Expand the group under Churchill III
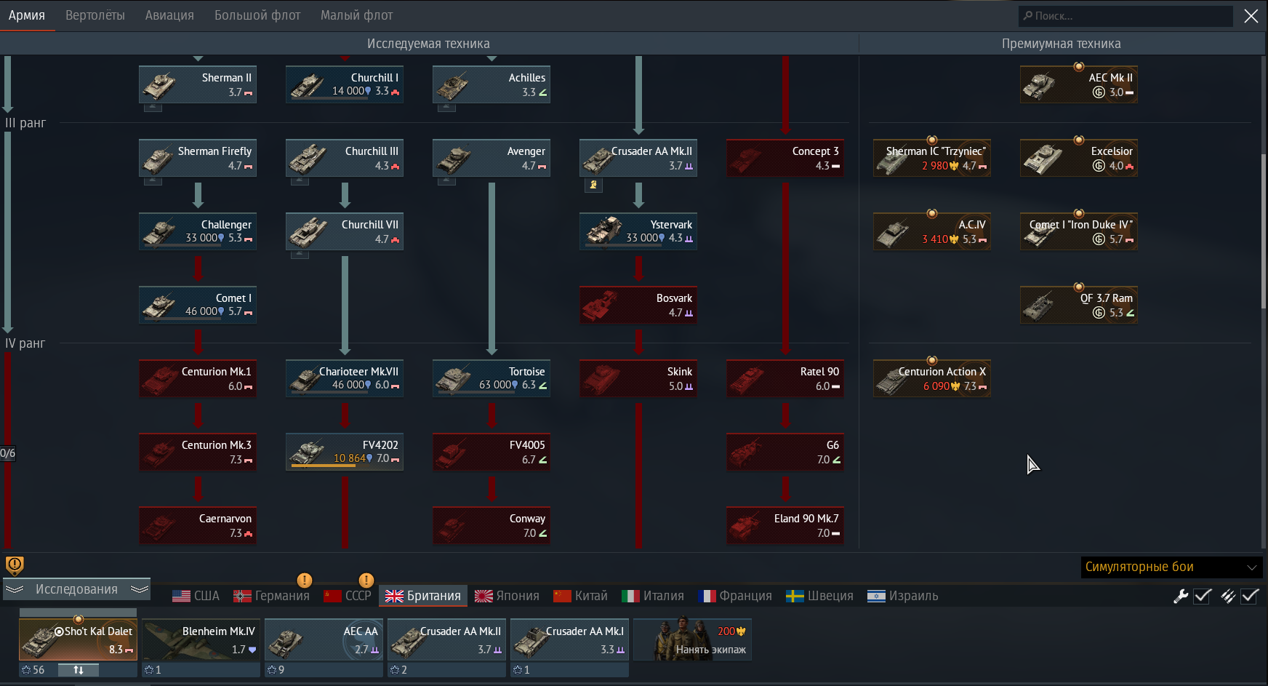The width and height of the screenshot is (1268, 686). pos(300,181)
